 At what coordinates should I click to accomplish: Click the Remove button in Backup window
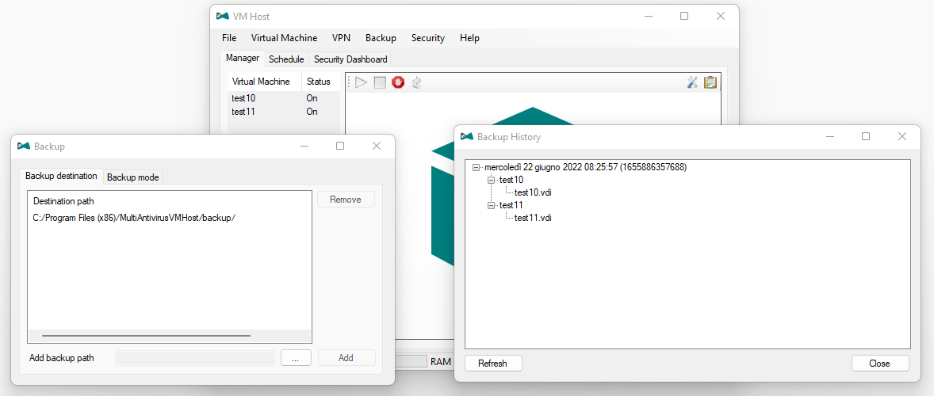pyautogui.click(x=346, y=200)
